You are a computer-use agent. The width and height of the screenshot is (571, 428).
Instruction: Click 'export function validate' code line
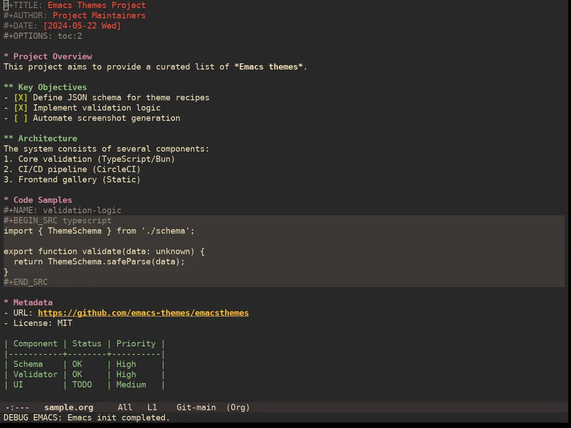coord(104,251)
